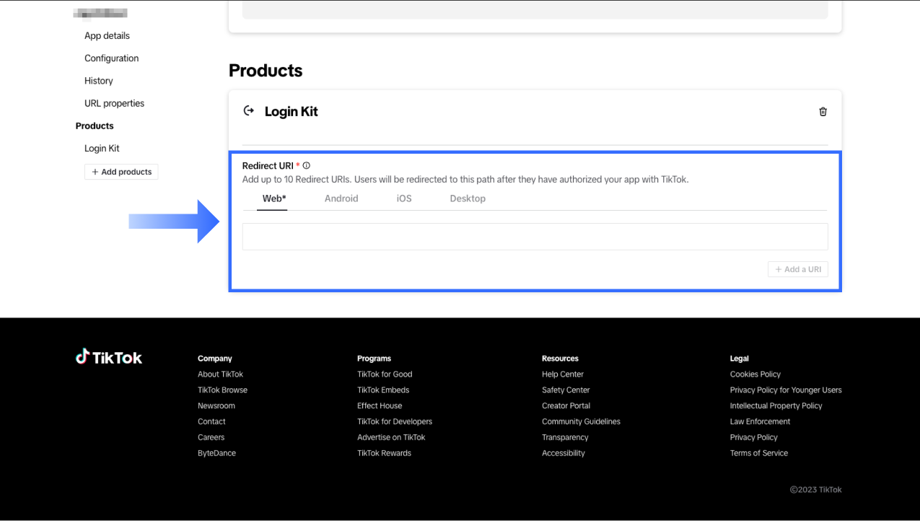Open the Terms of Service page

758,452
